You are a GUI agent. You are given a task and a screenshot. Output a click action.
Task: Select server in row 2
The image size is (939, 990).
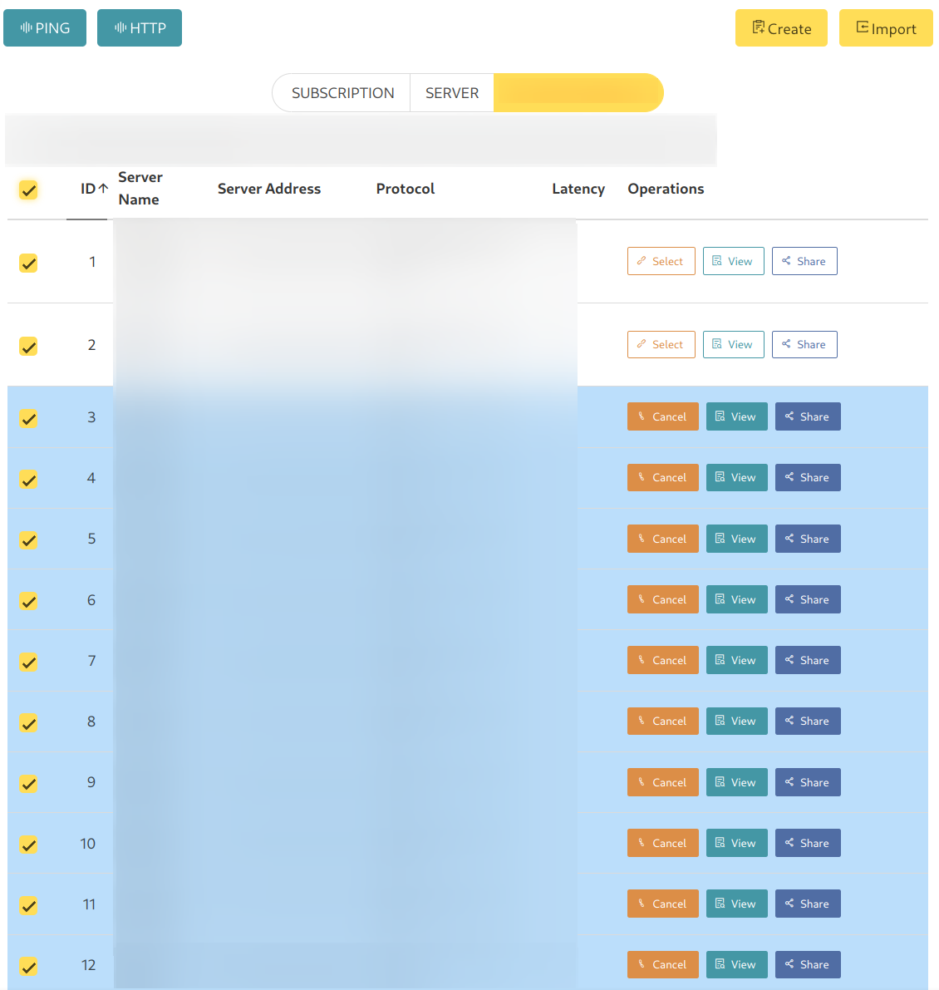(x=661, y=344)
